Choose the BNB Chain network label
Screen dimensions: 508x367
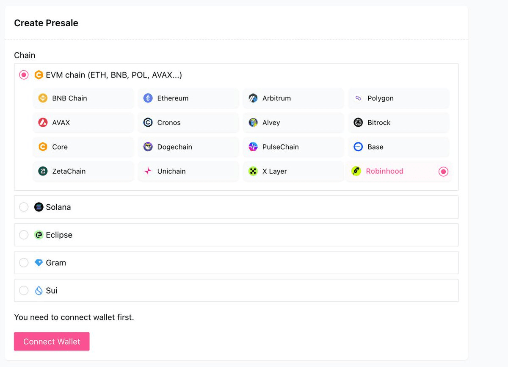69,98
